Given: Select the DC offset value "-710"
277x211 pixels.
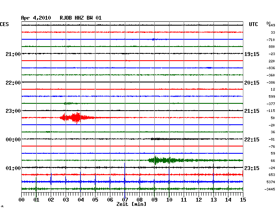Looking at the screenshot, I should 271,40.
